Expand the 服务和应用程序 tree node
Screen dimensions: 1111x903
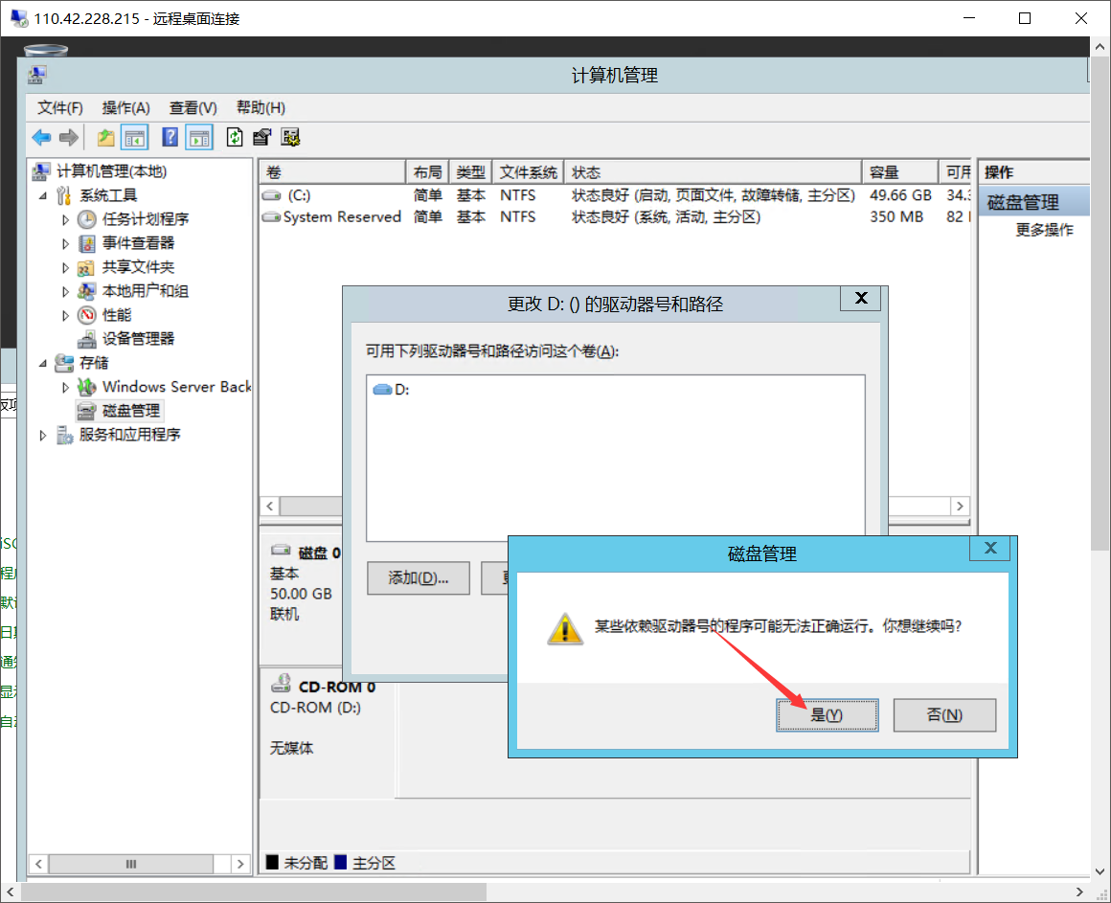pyautogui.click(x=42, y=435)
